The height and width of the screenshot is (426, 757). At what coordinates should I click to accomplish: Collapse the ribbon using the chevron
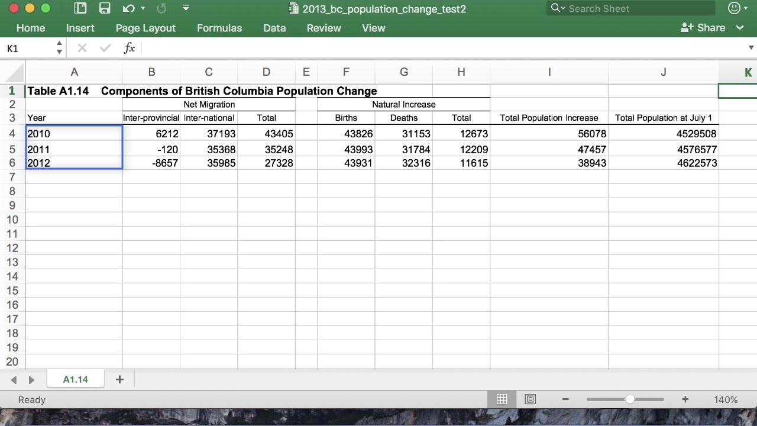click(740, 28)
